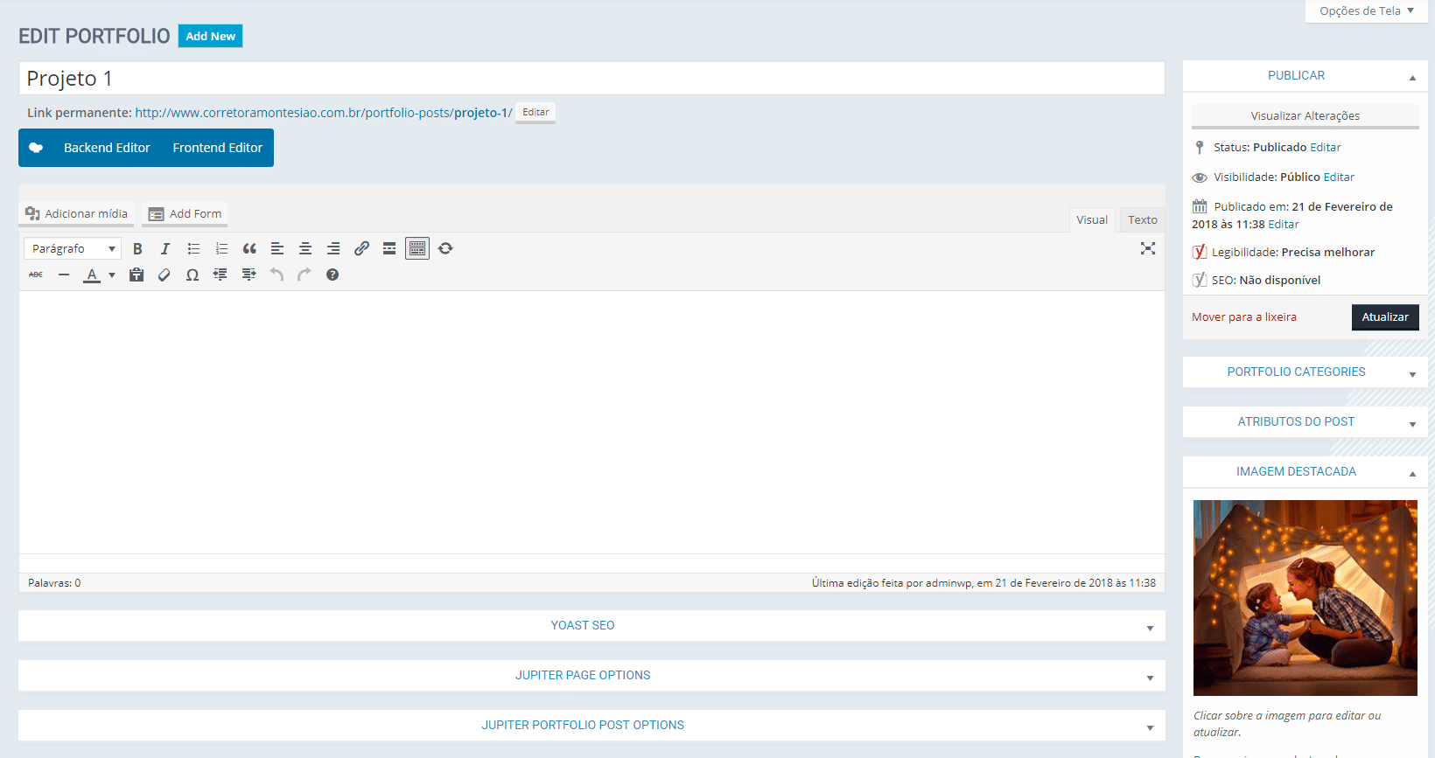Toggle the toolbar kitchen sink
The height and width of the screenshot is (758, 1435).
click(x=417, y=248)
